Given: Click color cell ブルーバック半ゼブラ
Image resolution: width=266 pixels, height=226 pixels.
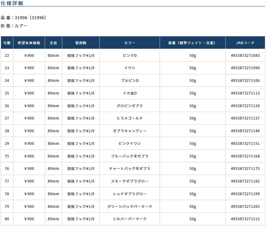Looking at the screenshot, I should point(130,156).
